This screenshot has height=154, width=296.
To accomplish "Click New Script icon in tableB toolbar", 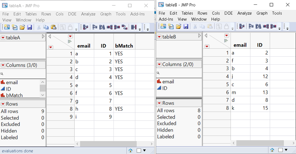I will [171, 27].
